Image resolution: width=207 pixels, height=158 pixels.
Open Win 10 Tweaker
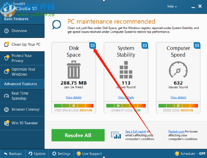tap(22, 123)
